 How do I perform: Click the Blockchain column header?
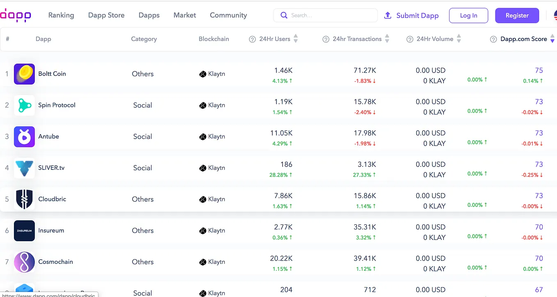click(214, 39)
